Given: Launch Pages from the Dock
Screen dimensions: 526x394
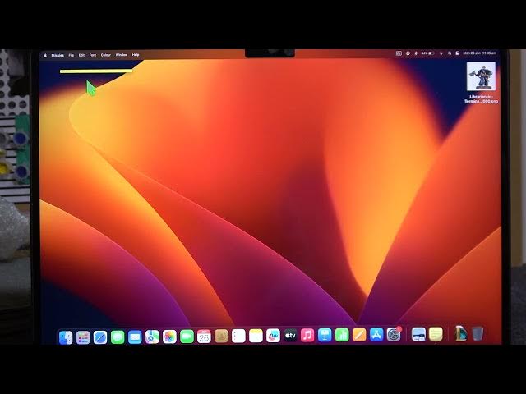Looking at the screenshot, I should point(359,335).
